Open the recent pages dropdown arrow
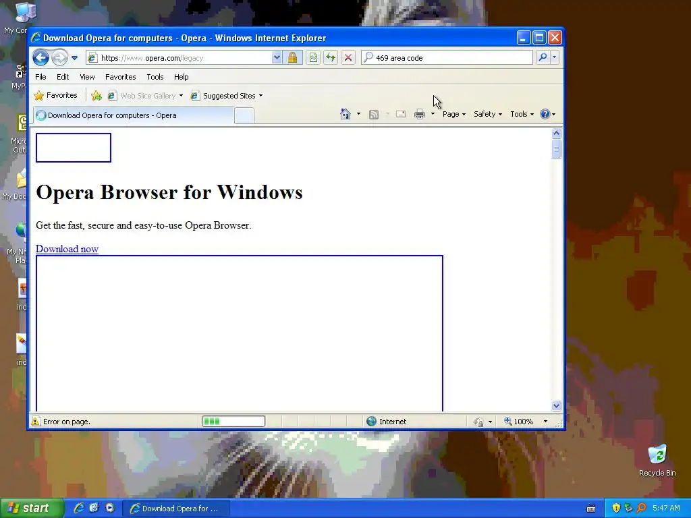This screenshot has width=691, height=518. 74,58
